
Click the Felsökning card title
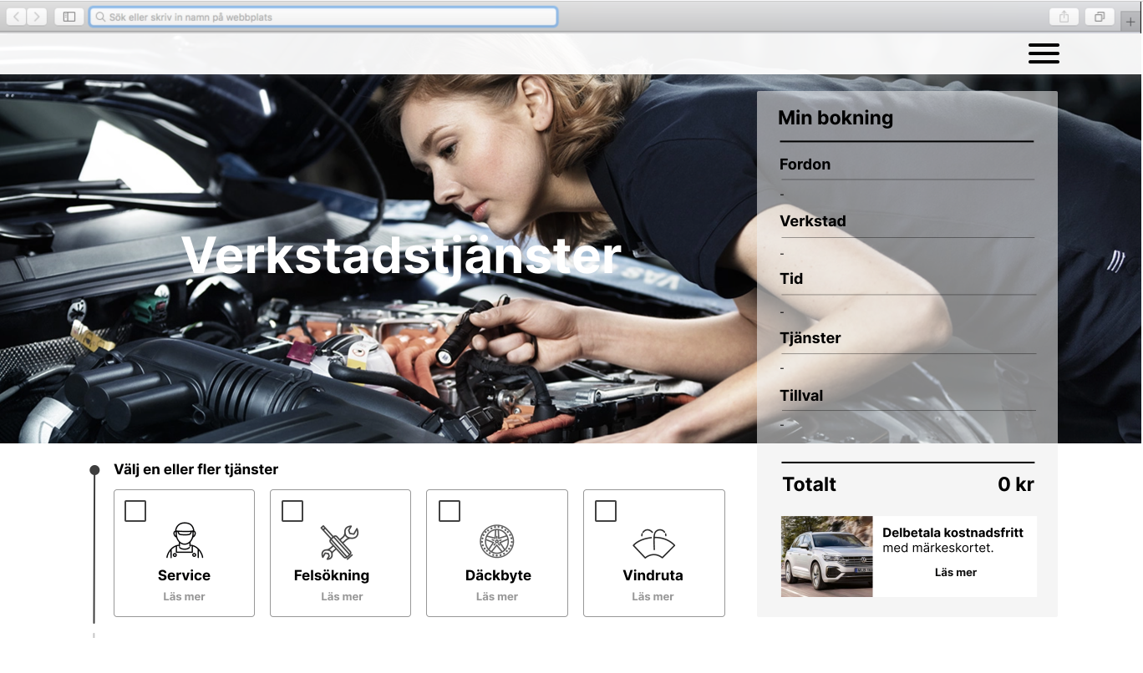tap(332, 575)
